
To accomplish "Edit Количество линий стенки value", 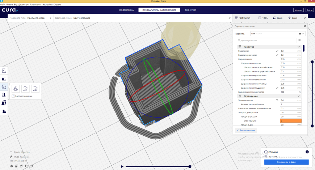I will coord(291,105).
